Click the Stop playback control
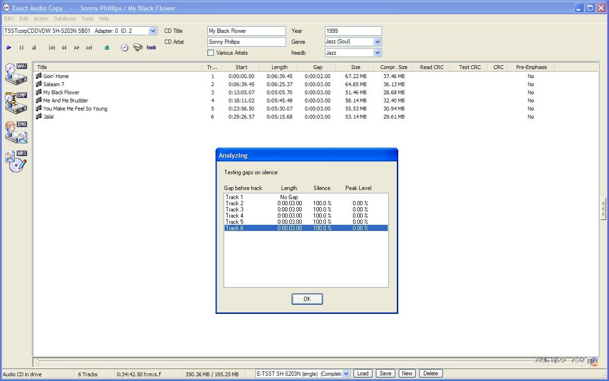 pyautogui.click(x=34, y=48)
